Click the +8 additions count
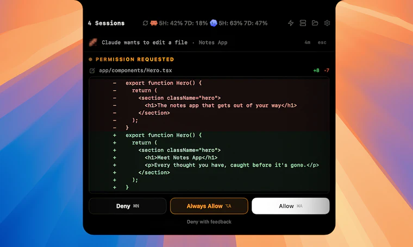The width and height of the screenshot is (413, 247). 316,71
